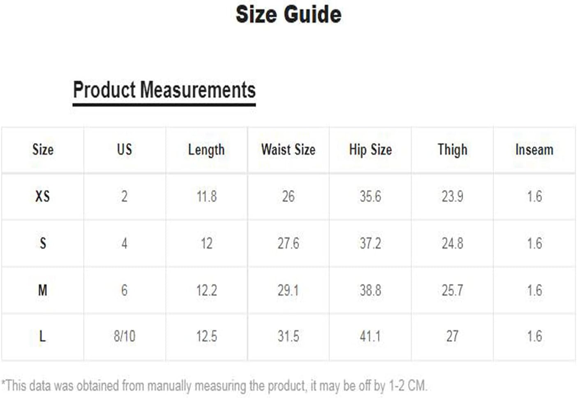Click the S size row label
Image resolution: width=577 pixels, height=398 pixels.
coord(43,243)
